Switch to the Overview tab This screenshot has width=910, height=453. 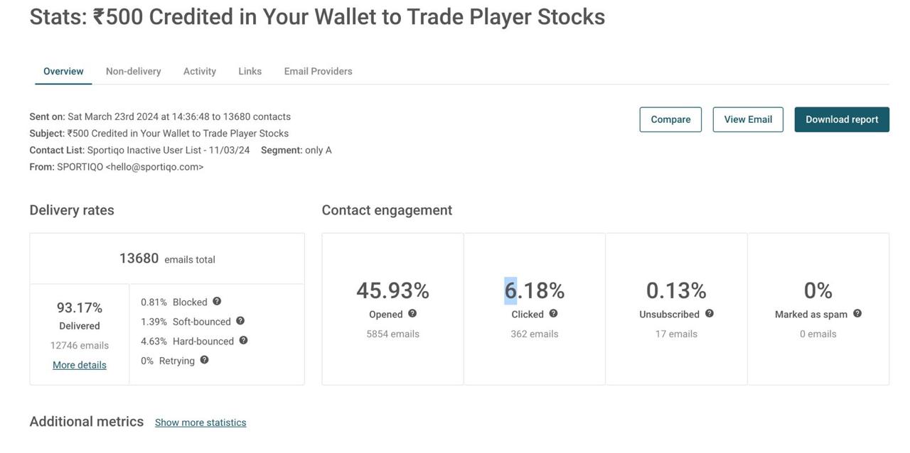[x=63, y=71]
